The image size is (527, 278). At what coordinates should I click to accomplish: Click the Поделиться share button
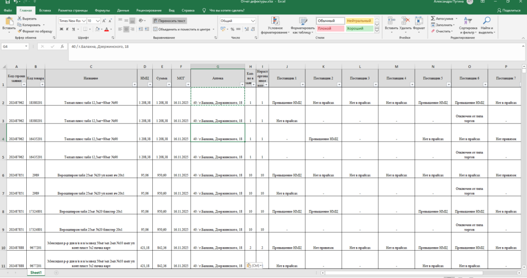coord(507,10)
